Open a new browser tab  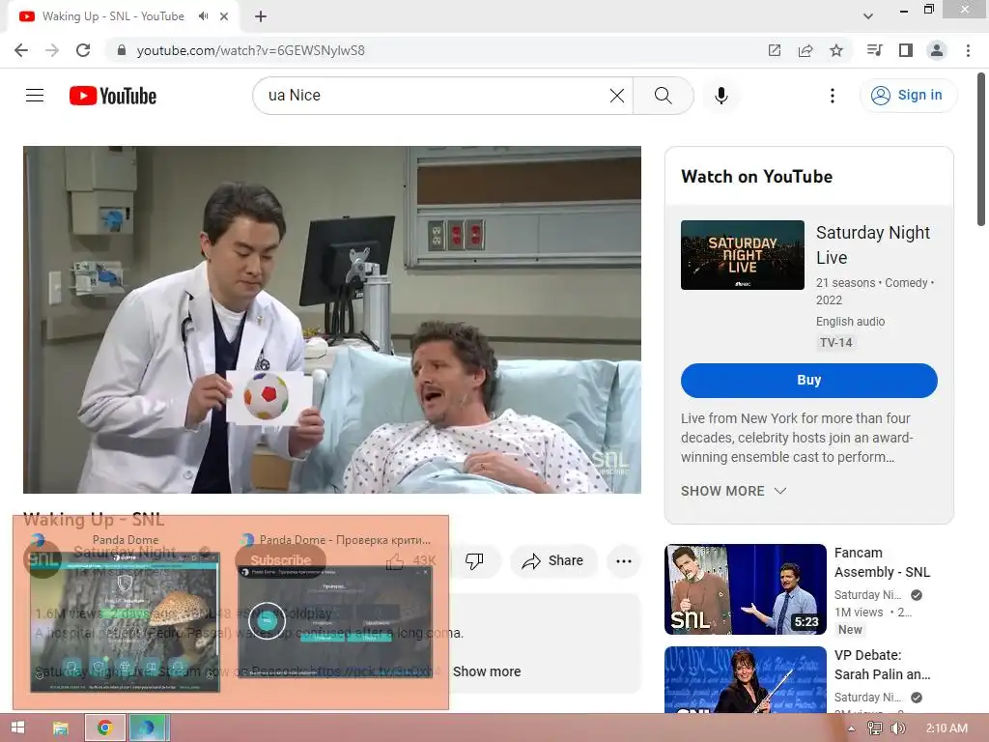pyautogui.click(x=261, y=16)
